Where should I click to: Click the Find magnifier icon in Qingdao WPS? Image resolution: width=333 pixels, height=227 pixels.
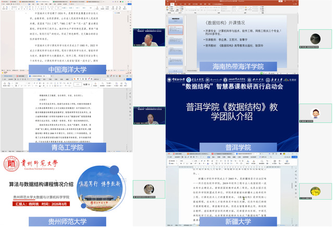103,83
